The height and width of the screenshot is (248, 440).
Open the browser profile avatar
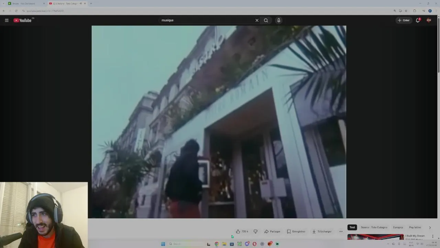tap(430, 11)
